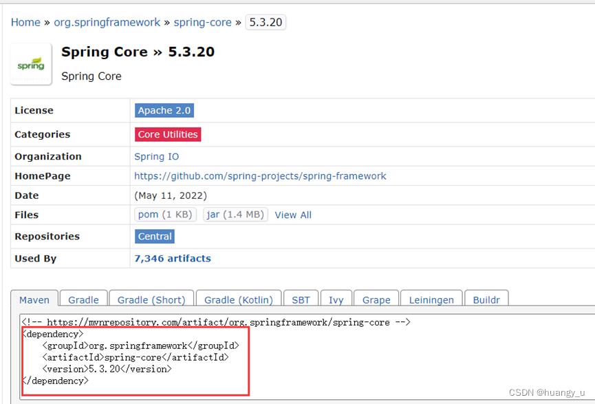The height and width of the screenshot is (404, 595).
Task: Switch to the Gradle (Short) tab
Action: tap(151, 299)
